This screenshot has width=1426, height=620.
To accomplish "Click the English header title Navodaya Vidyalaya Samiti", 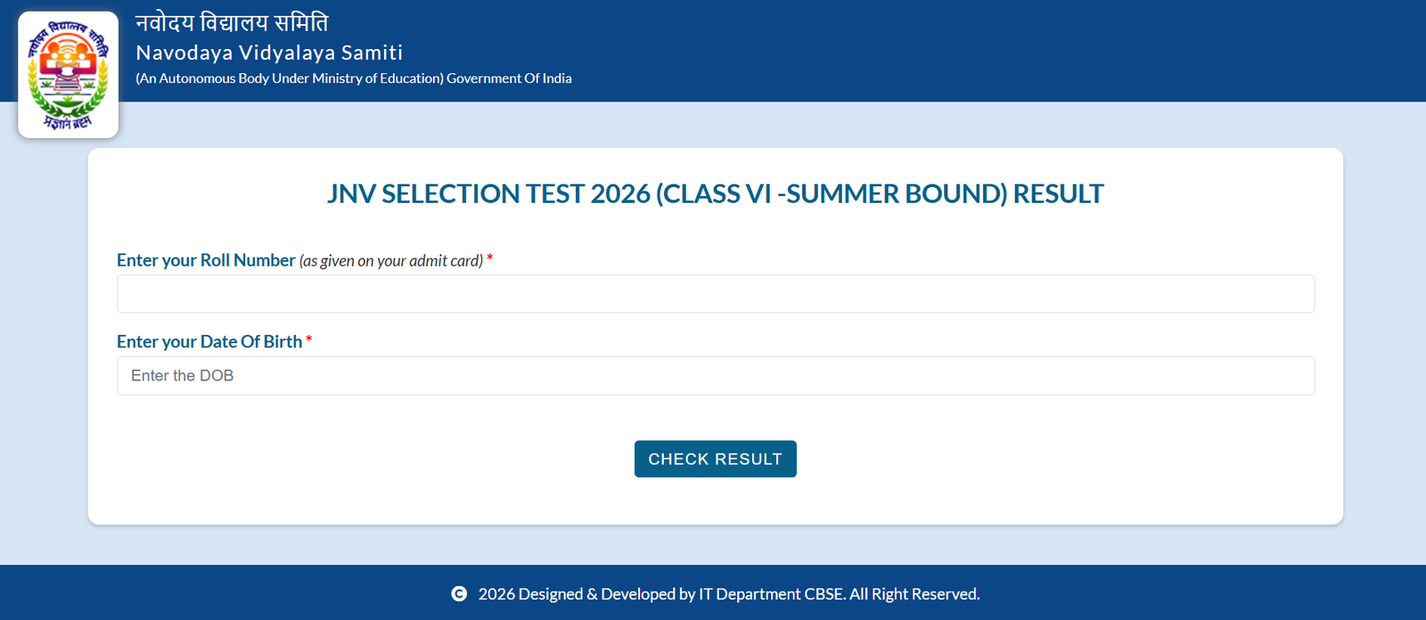I will coord(269,53).
